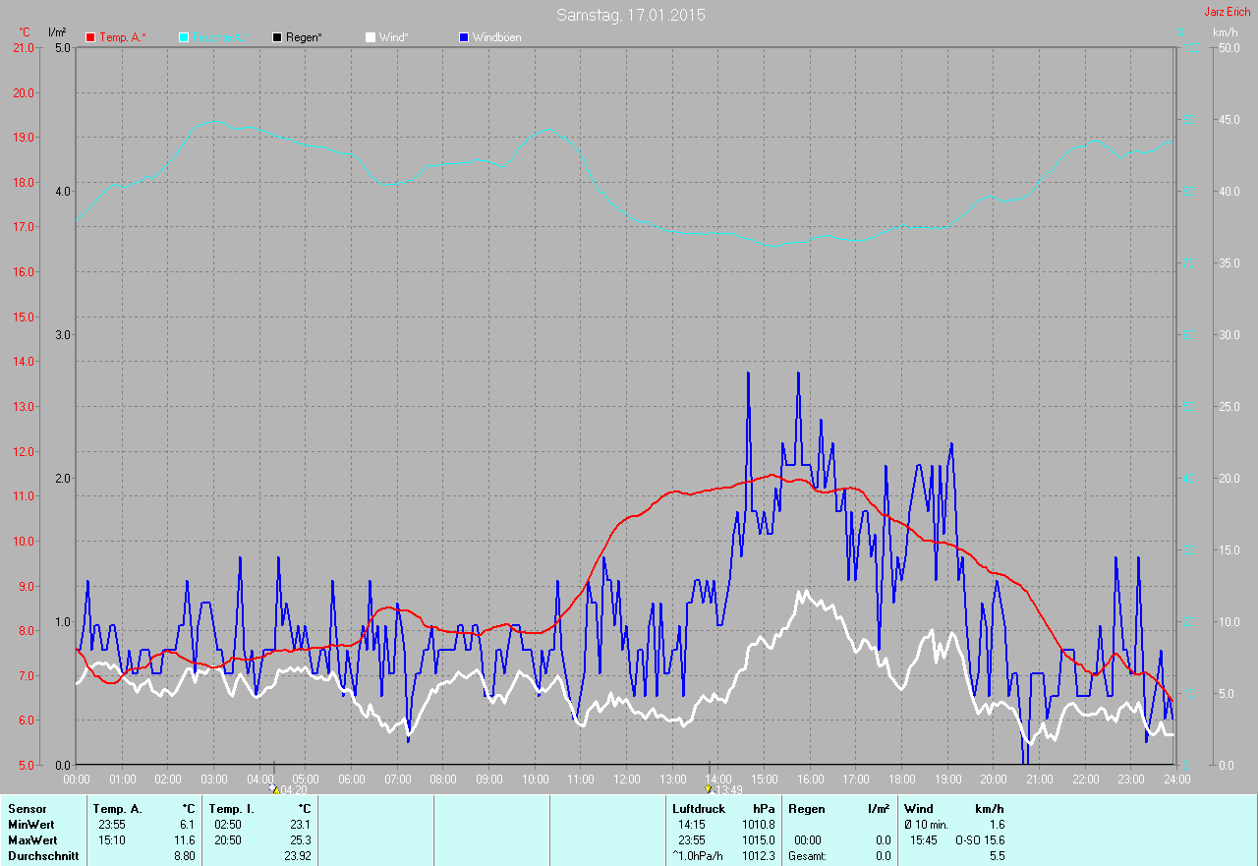This screenshot has height=866, width=1258.
Task: Click the 'MinWert' row header
Action: 30,825
